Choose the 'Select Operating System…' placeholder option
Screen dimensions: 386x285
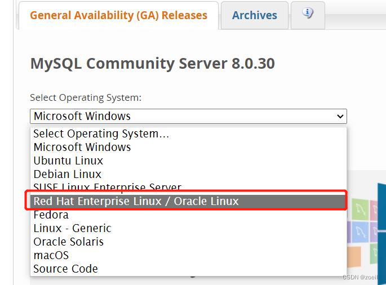[188, 133]
